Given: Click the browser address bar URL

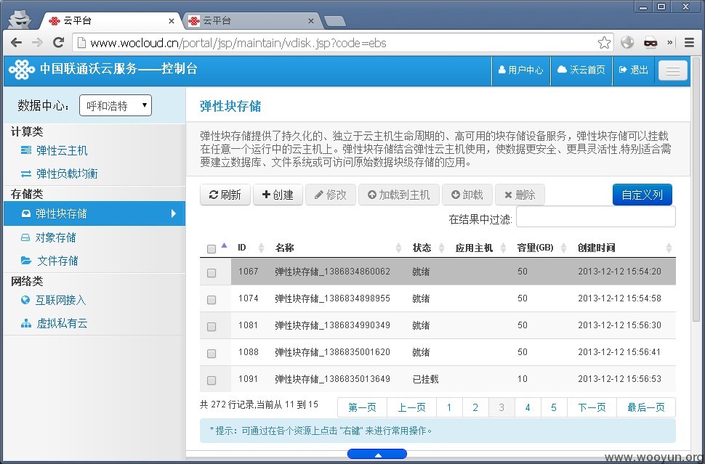Looking at the screenshot, I should (238, 43).
